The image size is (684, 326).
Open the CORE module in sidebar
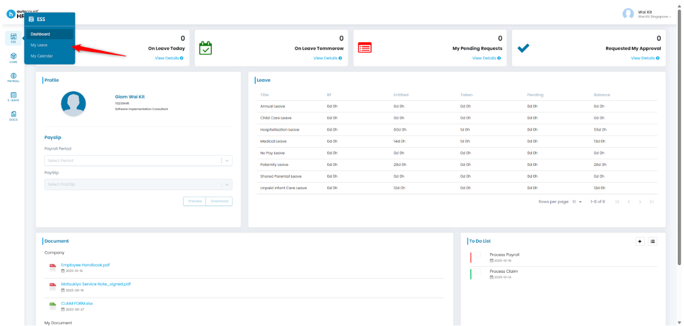(x=13, y=57)
